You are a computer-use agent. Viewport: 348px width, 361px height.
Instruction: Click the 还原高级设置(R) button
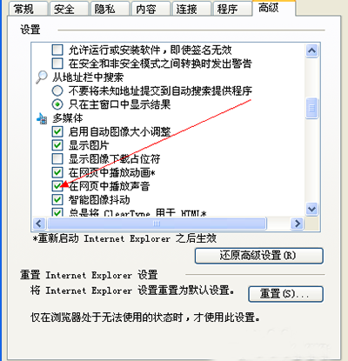pyautogui.click(x=259, y=256)
